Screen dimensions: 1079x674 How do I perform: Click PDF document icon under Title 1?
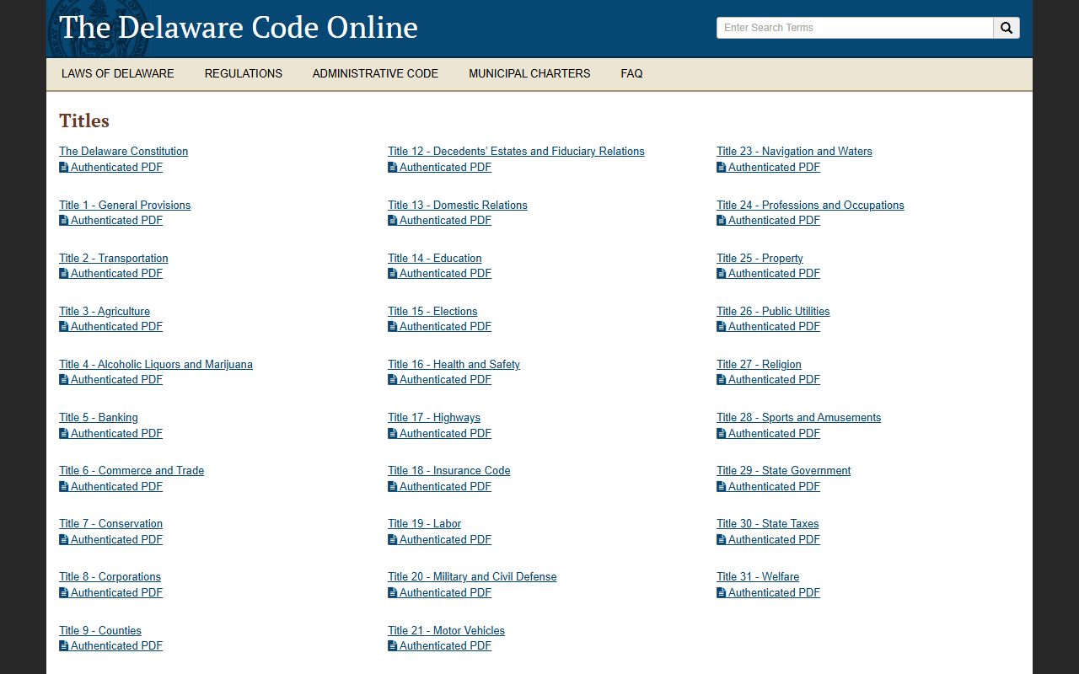click(64, 220)
